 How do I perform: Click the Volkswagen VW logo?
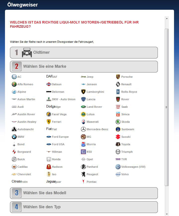click(x=118, y=167)
